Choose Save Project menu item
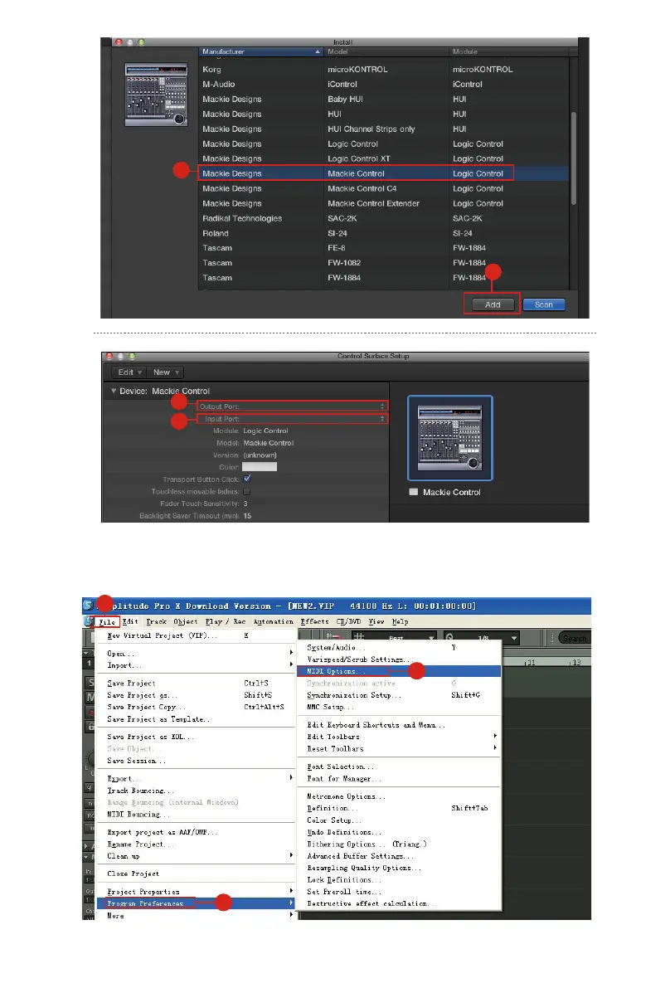The image size is (670, 988). [195, 683]
